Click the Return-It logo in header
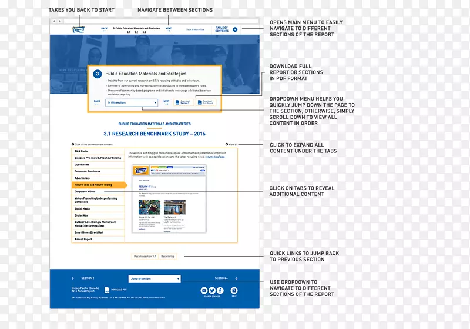The image size is (470, 329). click(79, 28)
